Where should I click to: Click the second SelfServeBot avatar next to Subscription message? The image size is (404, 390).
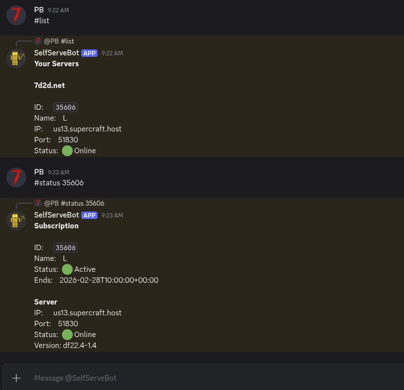click(16, 220)
